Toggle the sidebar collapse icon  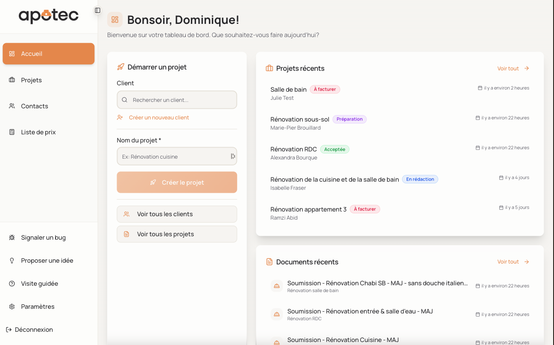98,10
